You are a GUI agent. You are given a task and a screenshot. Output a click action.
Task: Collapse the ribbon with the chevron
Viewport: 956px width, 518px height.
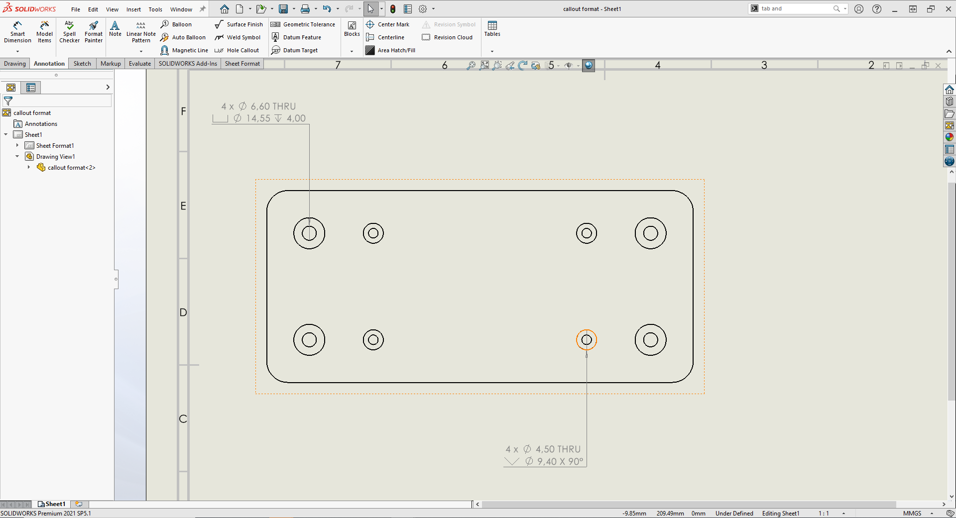pyautogui.click(x=949, y=51)
